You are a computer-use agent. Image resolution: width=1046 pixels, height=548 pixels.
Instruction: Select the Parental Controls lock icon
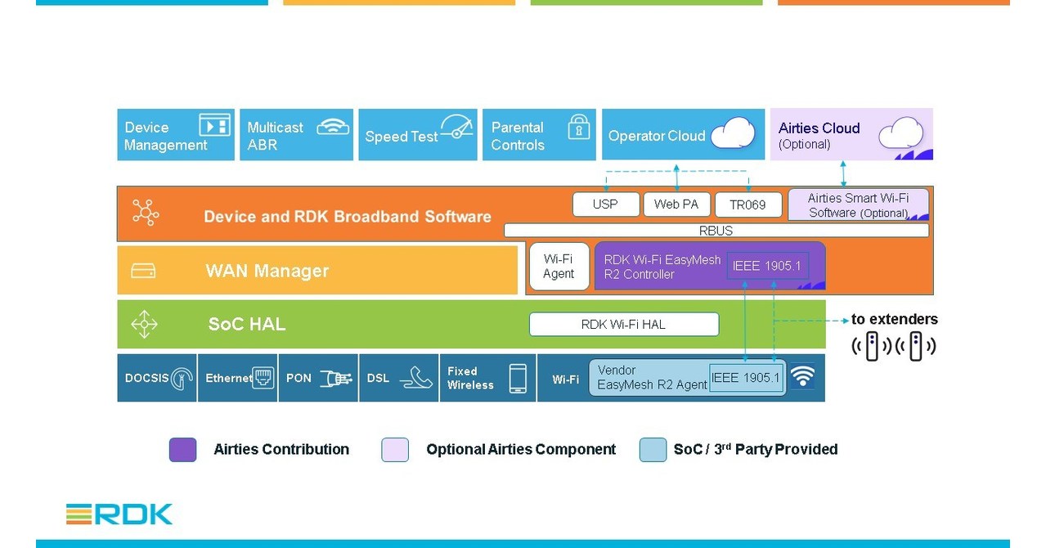(579, 128)
